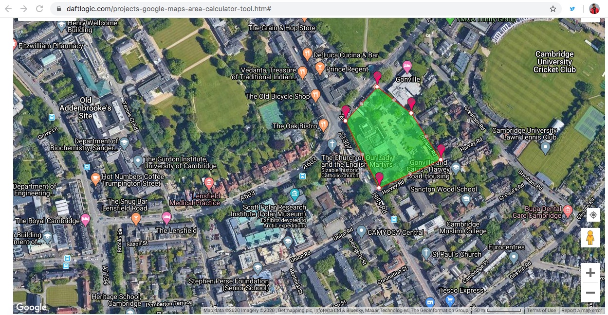Click the Bupa Dental Care marker
Image resolution: width=608 pixels, height=315 pixels.
click(568, 211)
